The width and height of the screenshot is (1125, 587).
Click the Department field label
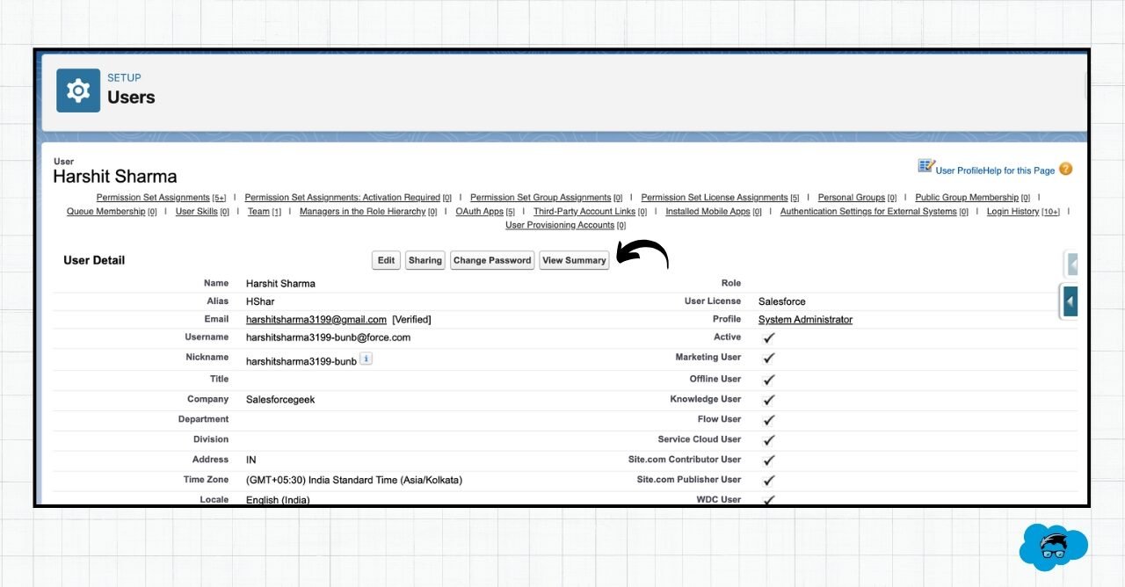[203, 420]
